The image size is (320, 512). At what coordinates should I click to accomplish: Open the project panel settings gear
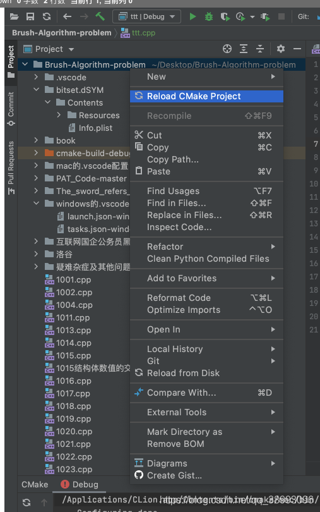pos(280,49)
